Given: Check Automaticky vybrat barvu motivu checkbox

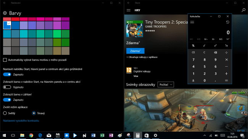Looking at the screenshot, I should 5,60.
